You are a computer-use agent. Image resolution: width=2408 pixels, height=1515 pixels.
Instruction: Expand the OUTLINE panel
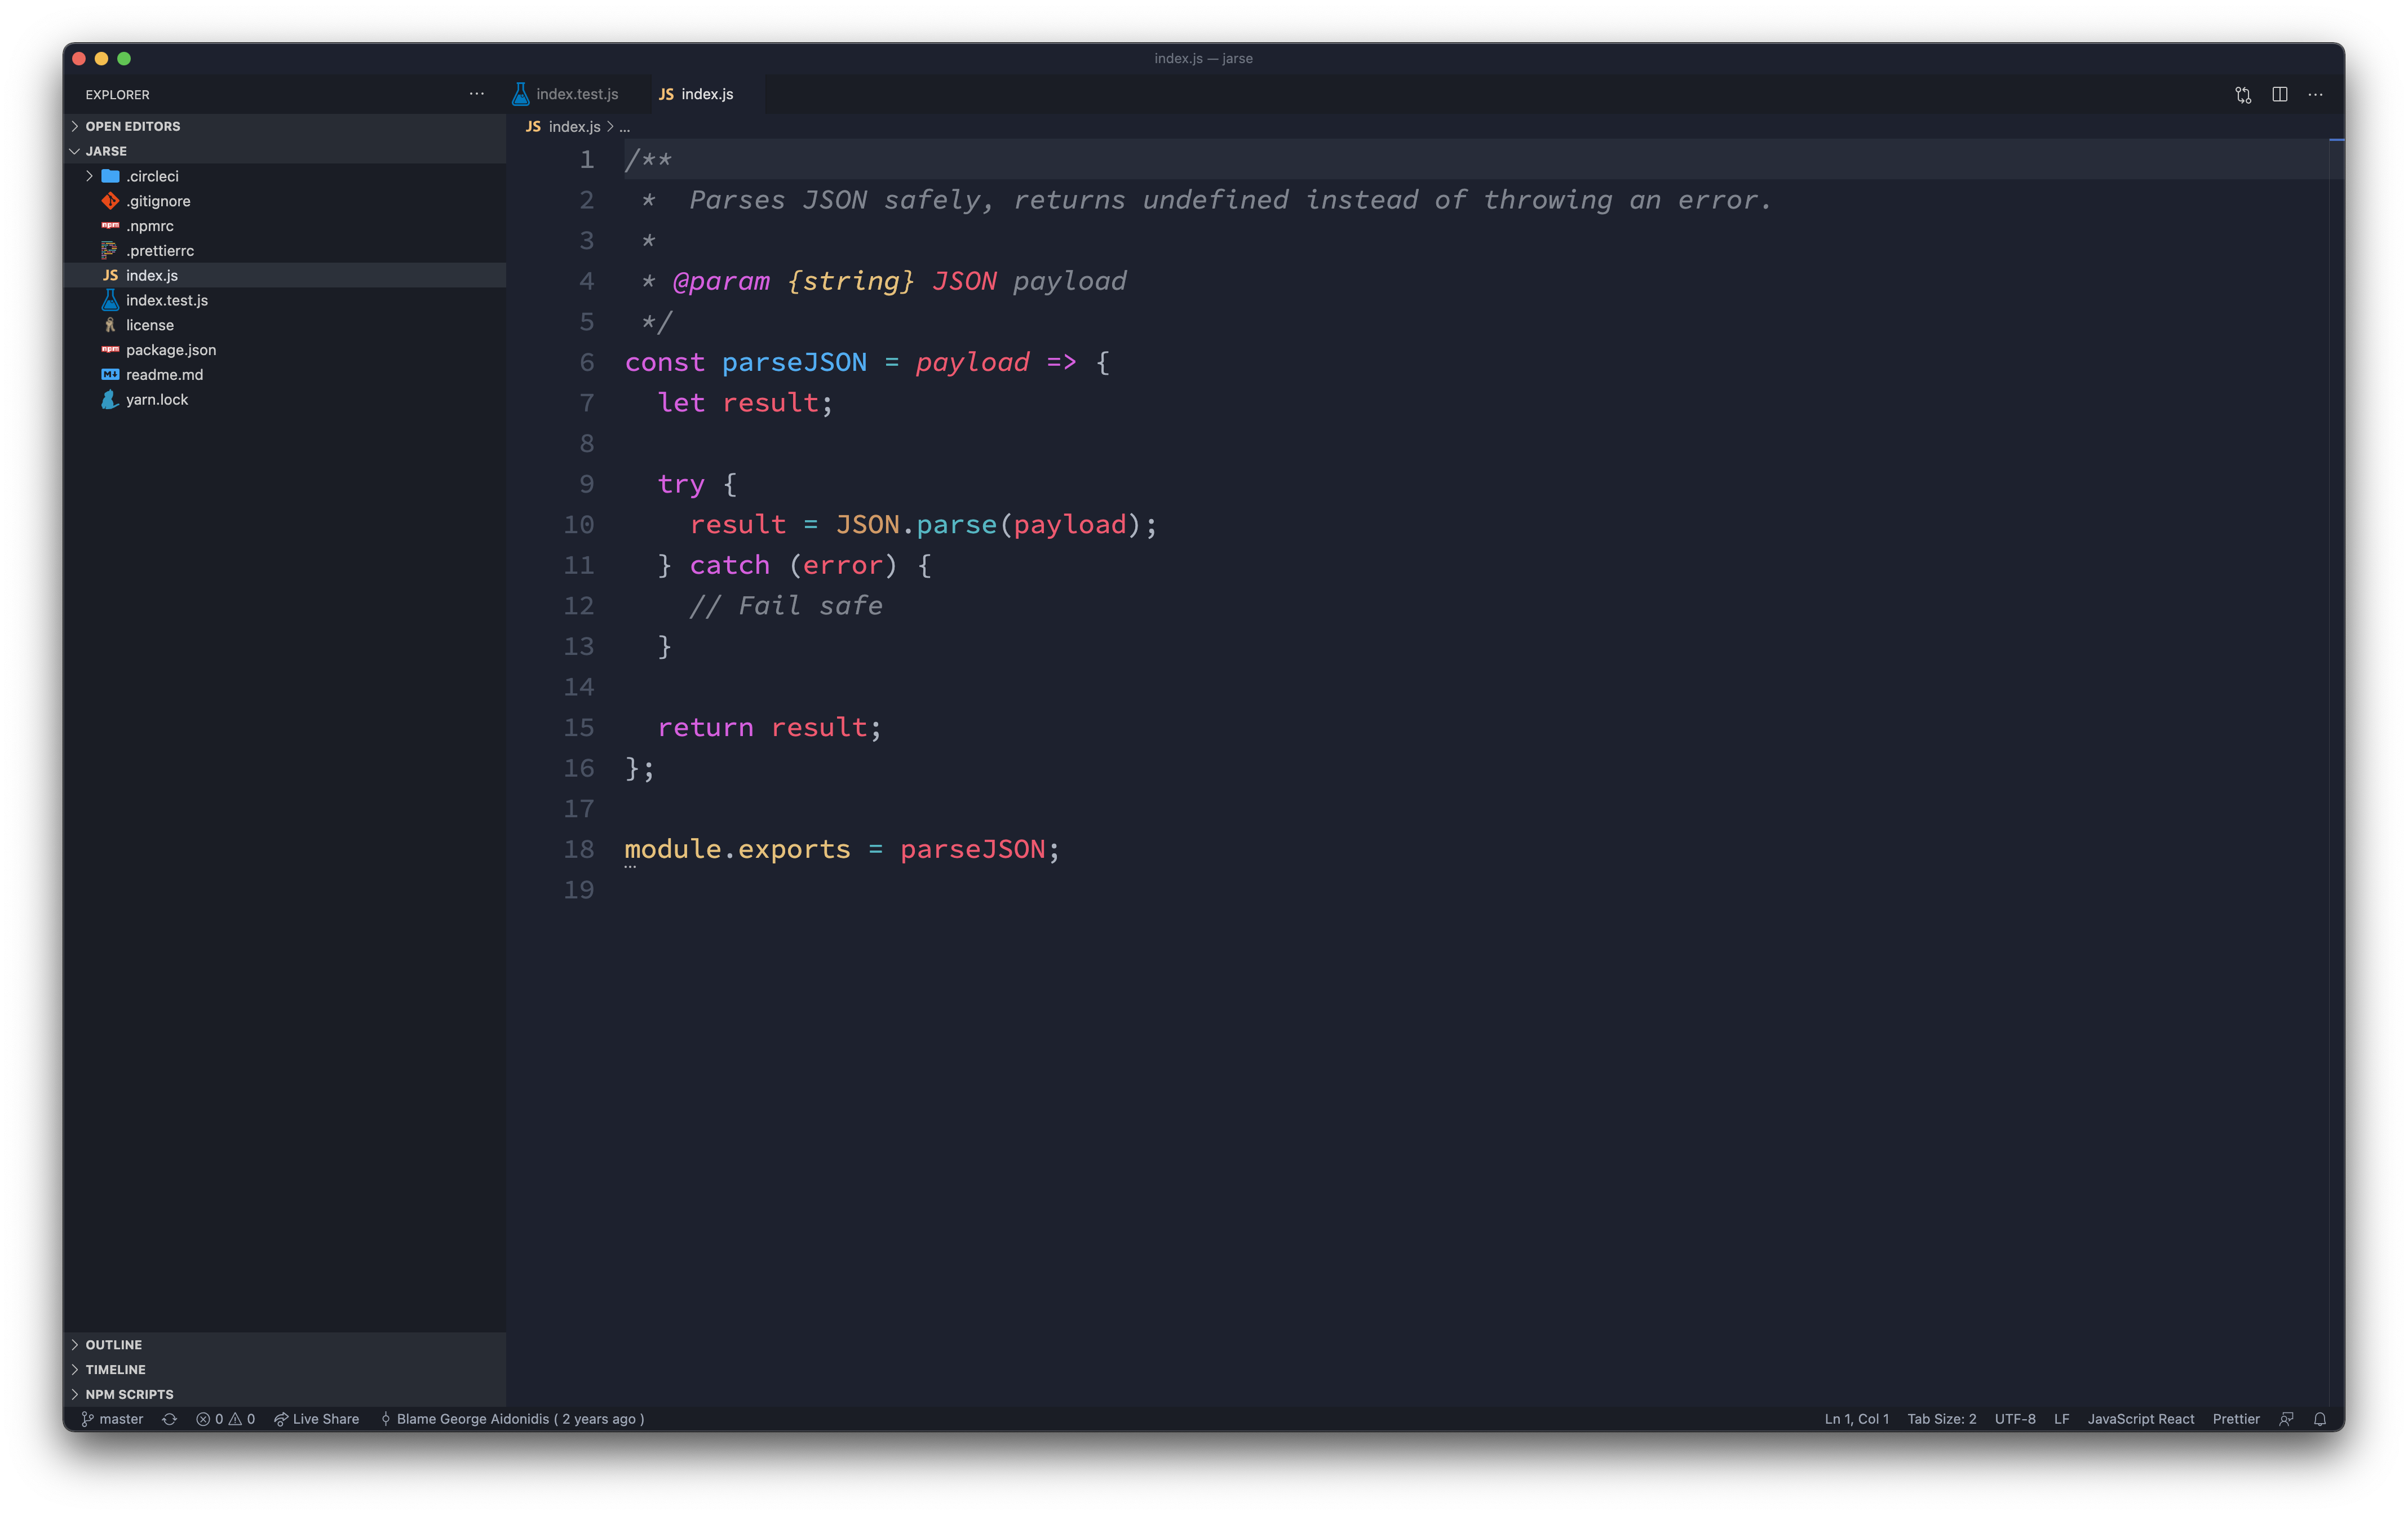(284, 1345)
